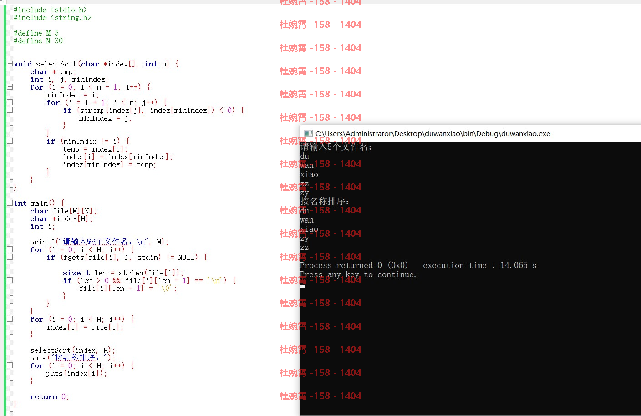Image resolution: width=641 pixels, height=416 pixels.
Task: Collapse the inner for loop over j
Action: [x=10, y=102]
